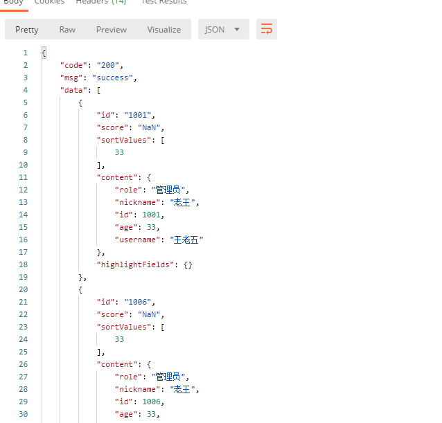Click line number 20 in gutter

tap(24, 289)
